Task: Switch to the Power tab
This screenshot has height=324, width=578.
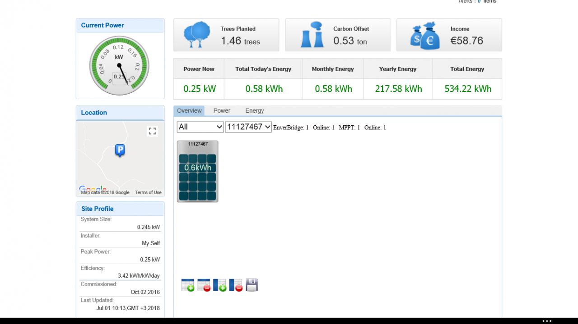Action: (222, 110)
